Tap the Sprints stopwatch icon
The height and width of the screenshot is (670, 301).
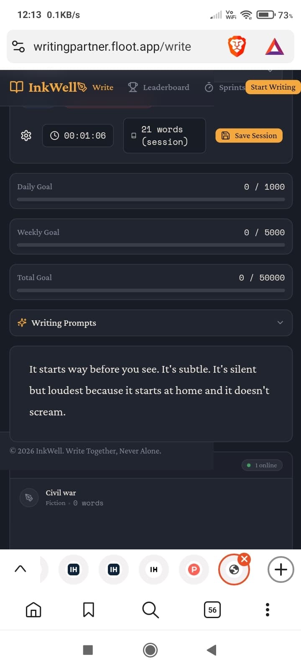[209, 88]
